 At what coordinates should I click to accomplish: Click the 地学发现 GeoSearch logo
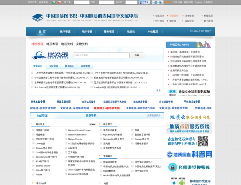[50, 55]
